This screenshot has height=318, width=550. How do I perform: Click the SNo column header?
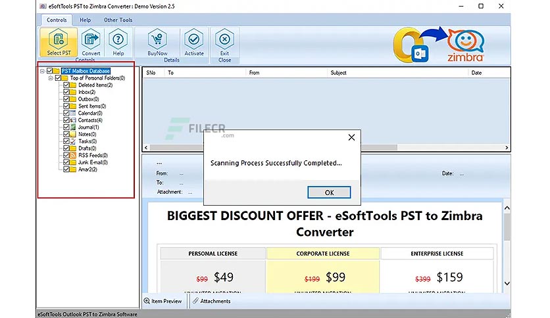point(154,72)
